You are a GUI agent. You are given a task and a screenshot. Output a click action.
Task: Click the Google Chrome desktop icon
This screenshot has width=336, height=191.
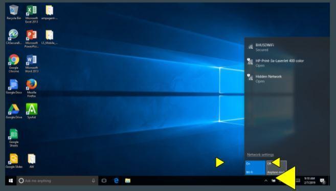point(14,63)
